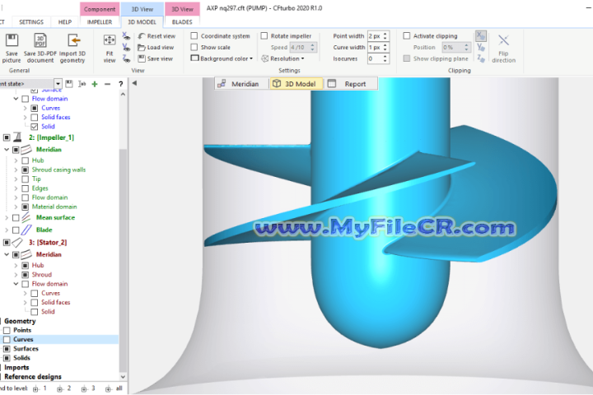Open the question mark help icon
Image resolution: width=593 pixels, height=395 pixels.
click(120, 84)
